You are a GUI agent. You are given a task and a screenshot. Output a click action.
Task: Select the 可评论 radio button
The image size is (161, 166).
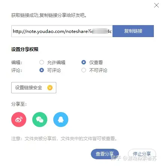[42, 70]
